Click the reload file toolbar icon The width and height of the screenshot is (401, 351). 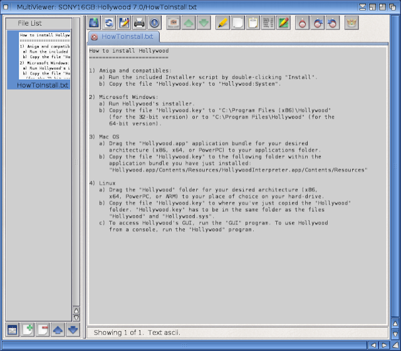click(x=109, y=23)
